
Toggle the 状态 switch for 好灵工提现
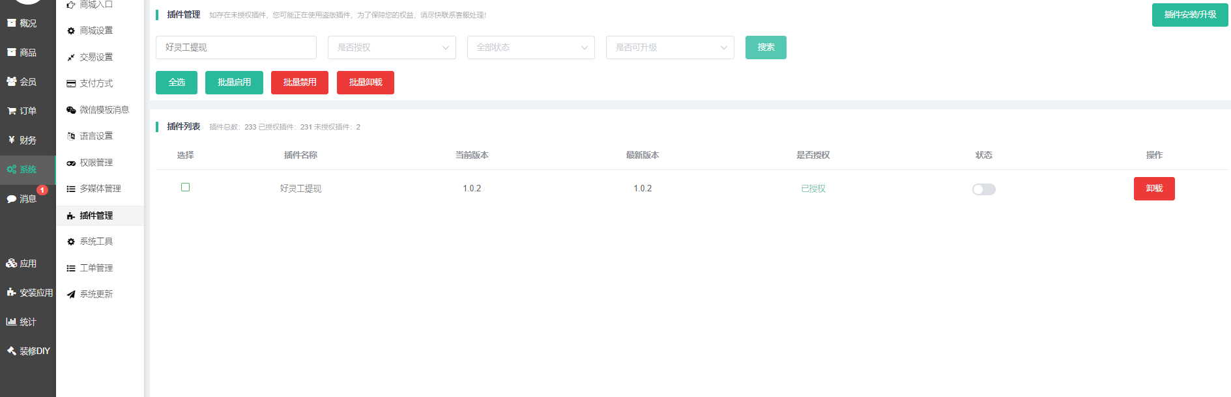click(983, 189)
